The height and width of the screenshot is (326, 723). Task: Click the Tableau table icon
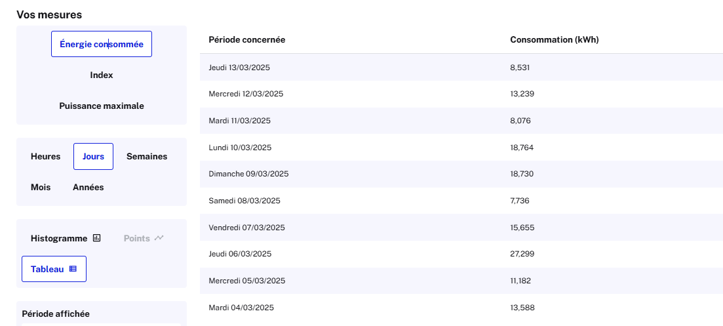[x=73, y=269]
